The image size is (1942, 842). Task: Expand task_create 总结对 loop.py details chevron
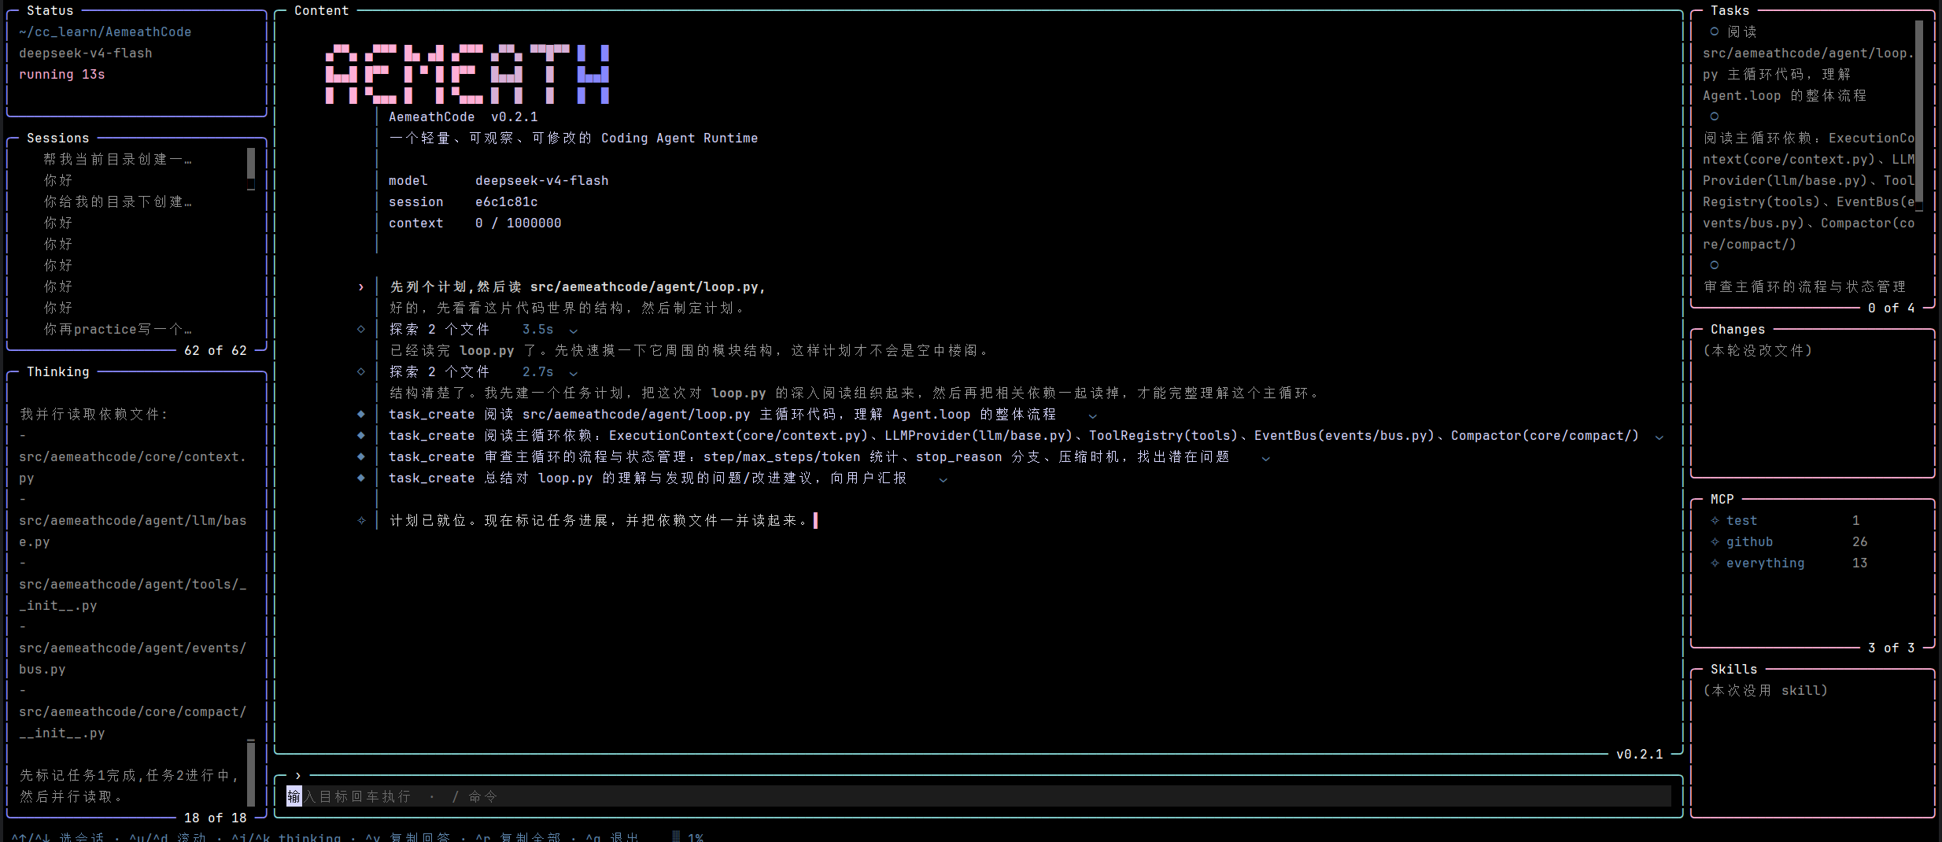pos(943,479)
